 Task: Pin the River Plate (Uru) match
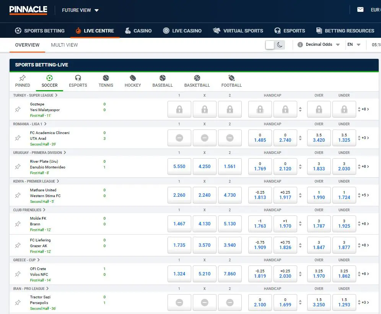tap(18, 167)
